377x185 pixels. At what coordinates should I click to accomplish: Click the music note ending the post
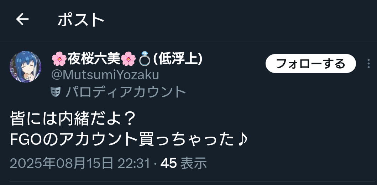pyautogui.click(x=242, y=139)
